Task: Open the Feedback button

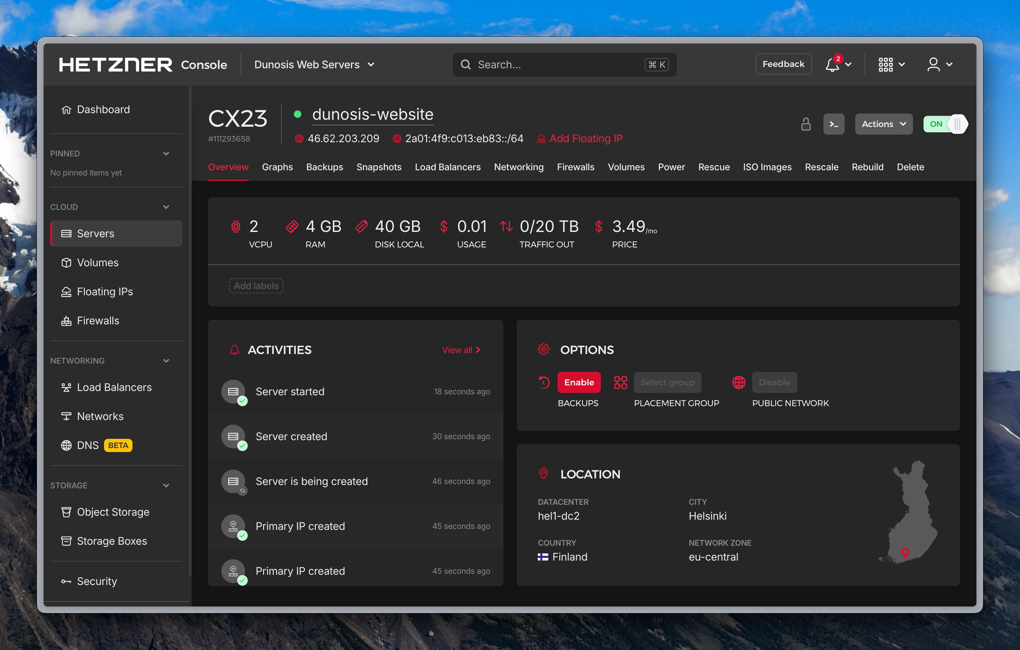Action: coord(783,64)
